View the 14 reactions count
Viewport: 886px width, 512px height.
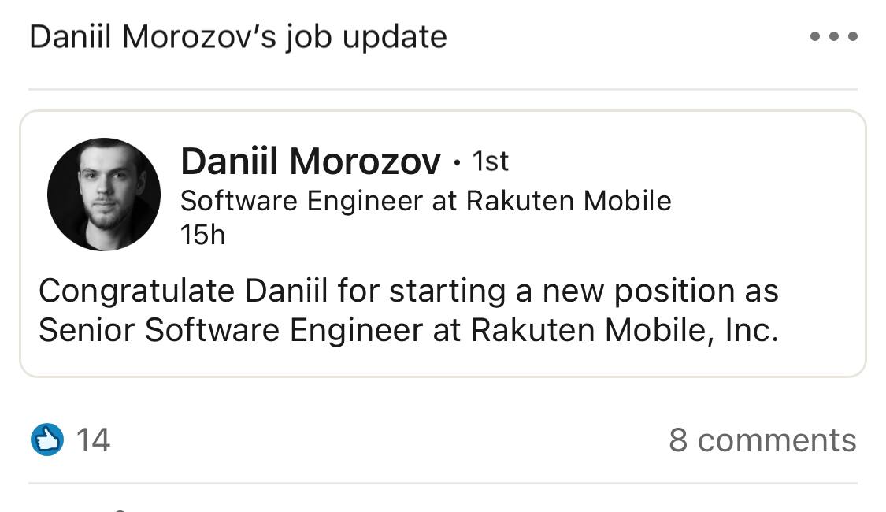[93, 440]
